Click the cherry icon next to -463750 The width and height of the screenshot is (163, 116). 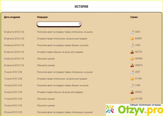[132, 52]
